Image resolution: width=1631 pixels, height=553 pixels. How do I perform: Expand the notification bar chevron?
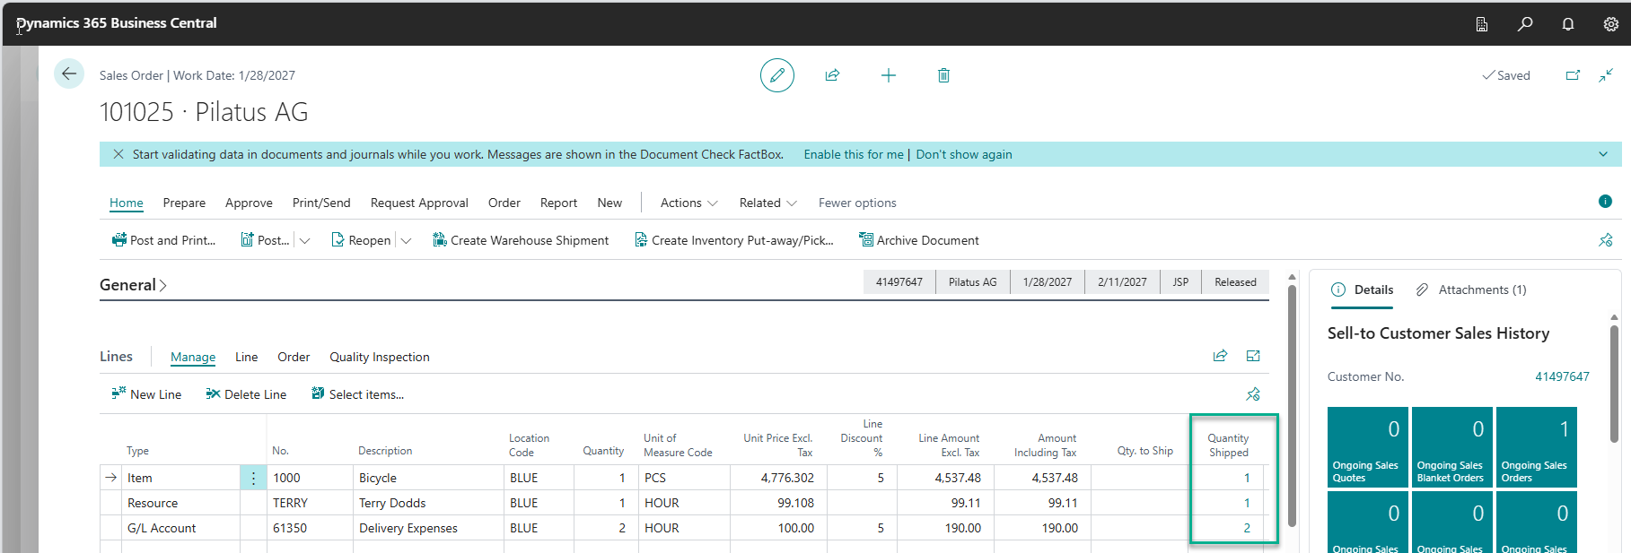(1603, 154)
